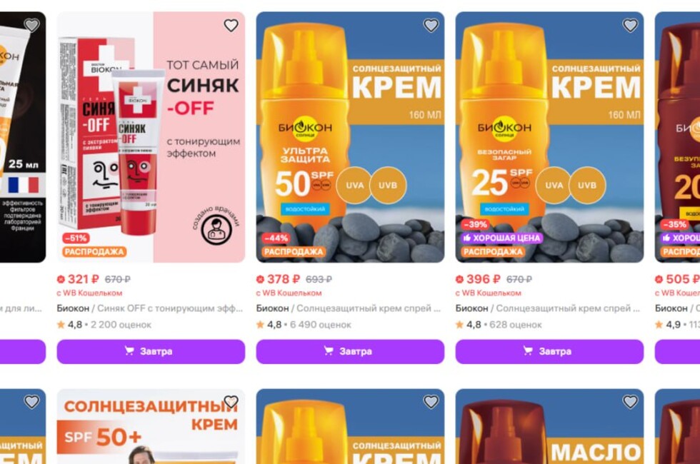Add SPF 50 sunscreen to favorites

coord(430,26)
